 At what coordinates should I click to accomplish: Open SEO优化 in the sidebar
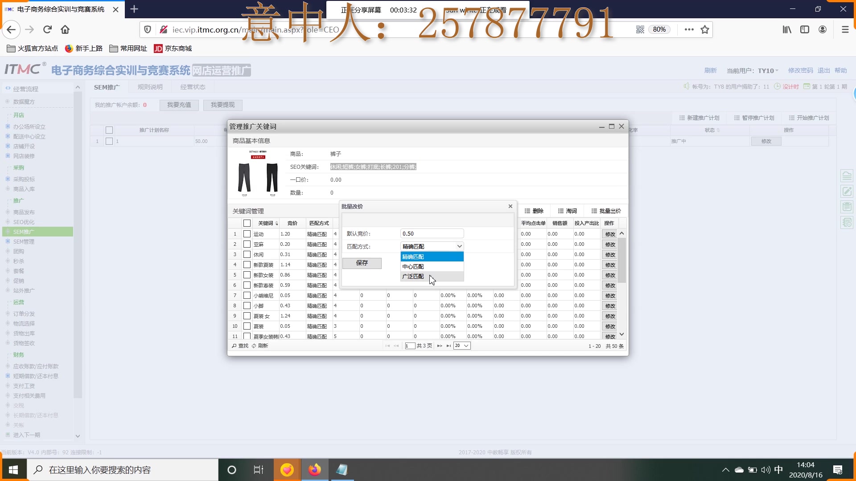(24, 222)
